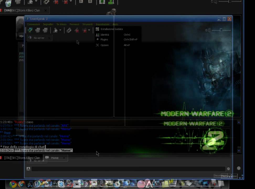Click the disconnect from current server toolbar icon
The image size is (255, 189).
(x=38, y=30)
